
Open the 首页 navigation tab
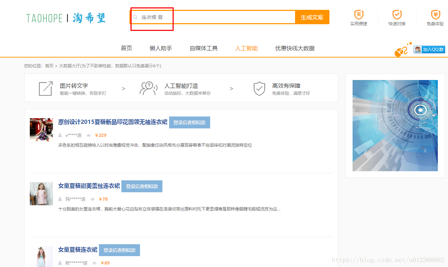pos(126,48)
